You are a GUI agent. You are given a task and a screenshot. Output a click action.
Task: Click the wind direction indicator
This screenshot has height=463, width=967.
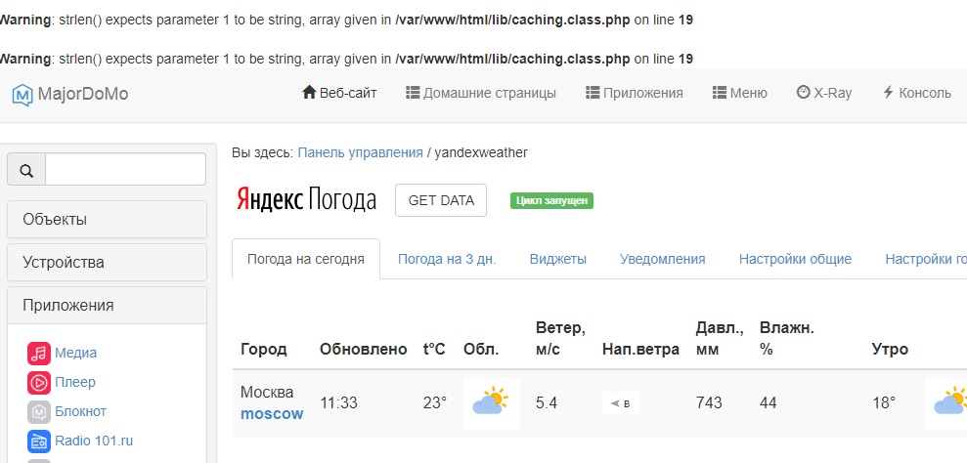pos(620,402)
